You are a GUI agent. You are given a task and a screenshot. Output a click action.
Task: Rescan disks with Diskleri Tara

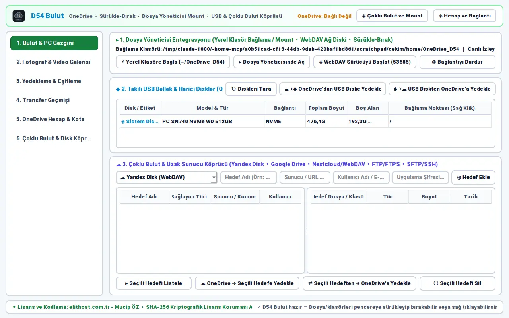click(251, 89)
